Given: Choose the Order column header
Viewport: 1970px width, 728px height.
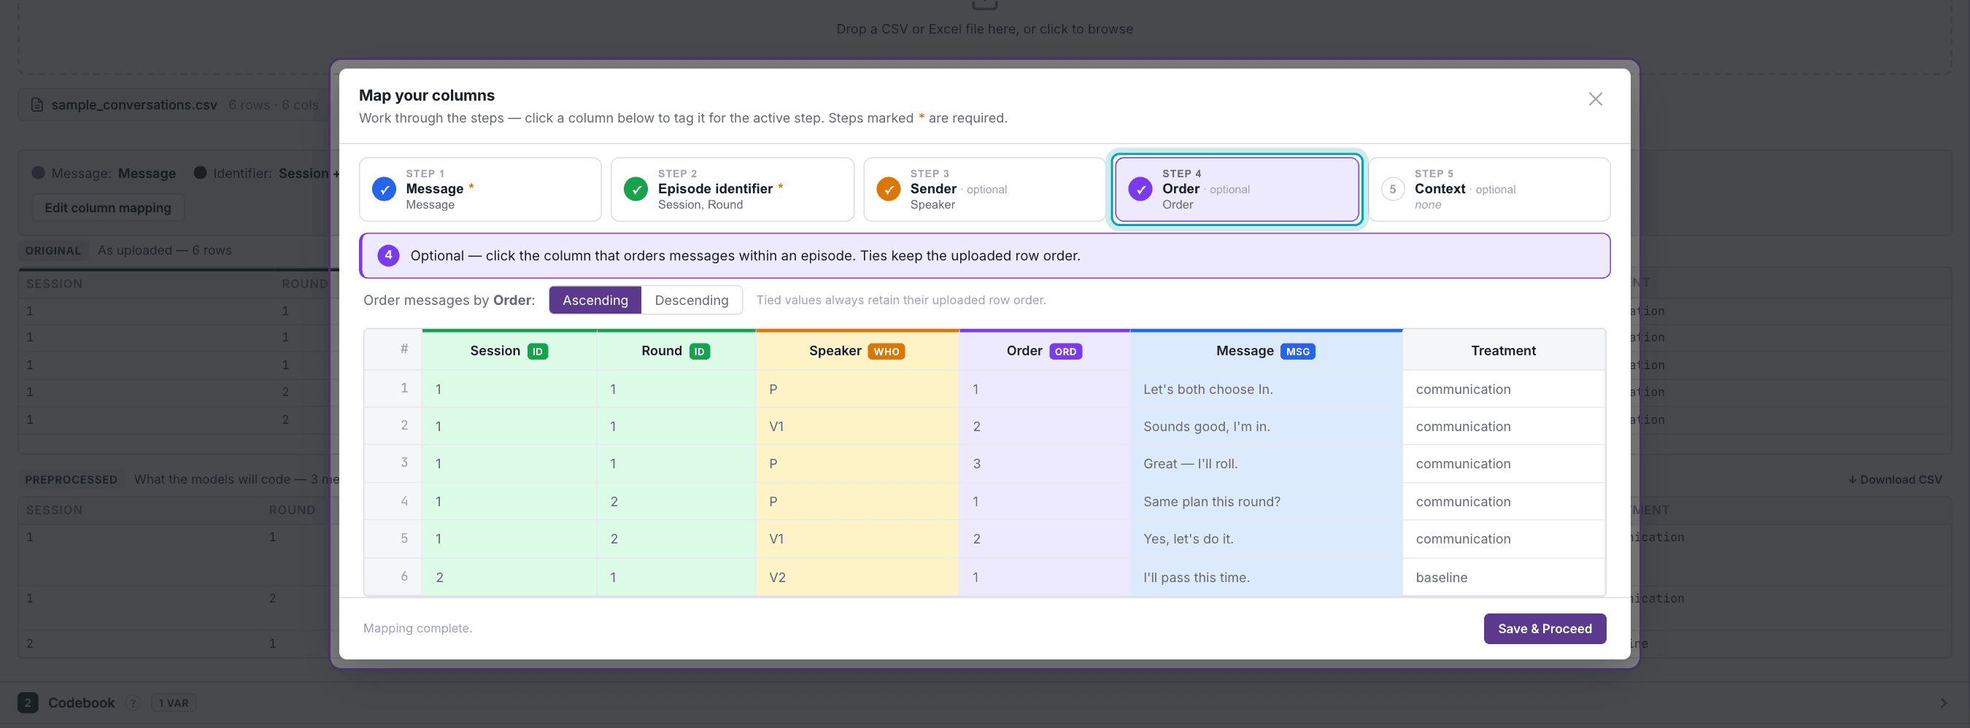Looking at the screenshot, I should (1045, 351).
